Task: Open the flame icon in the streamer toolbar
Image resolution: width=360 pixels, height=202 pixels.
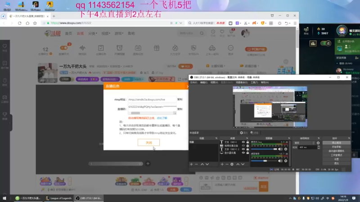Action: click(175, 48)
